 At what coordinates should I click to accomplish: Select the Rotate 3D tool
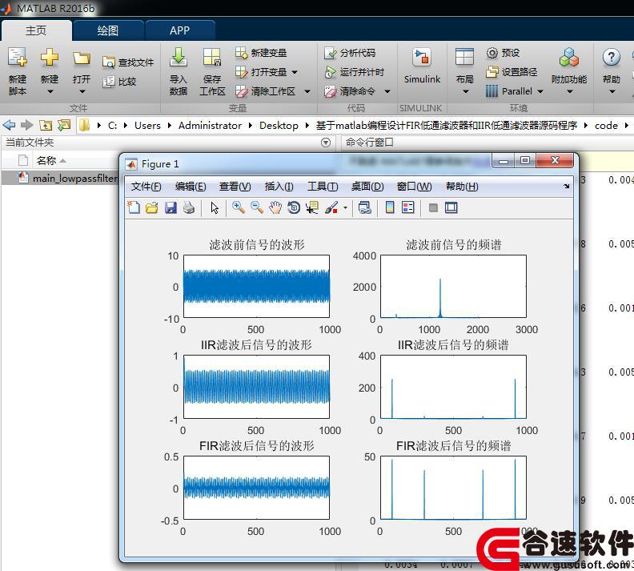click(294, 208)
